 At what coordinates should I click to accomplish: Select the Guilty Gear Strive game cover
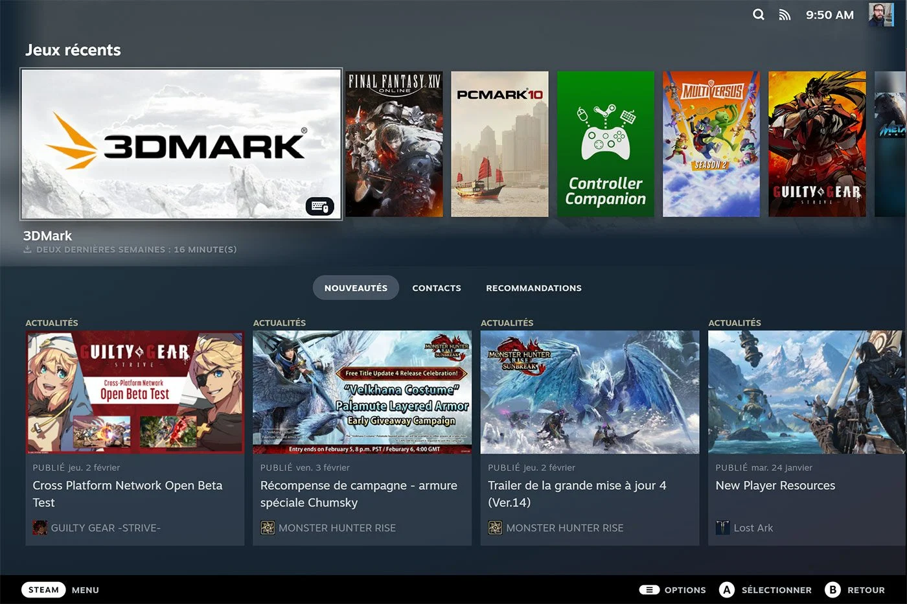click(817, 144)
